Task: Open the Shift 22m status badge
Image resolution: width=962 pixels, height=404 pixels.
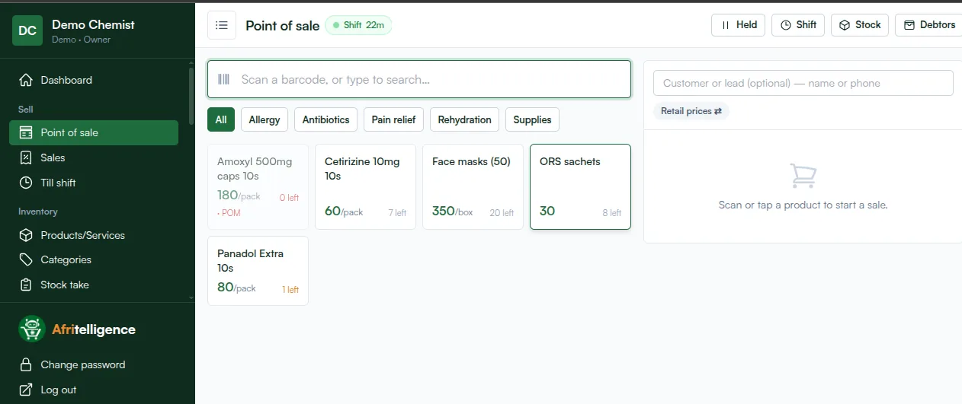Action: click(358, 25)
